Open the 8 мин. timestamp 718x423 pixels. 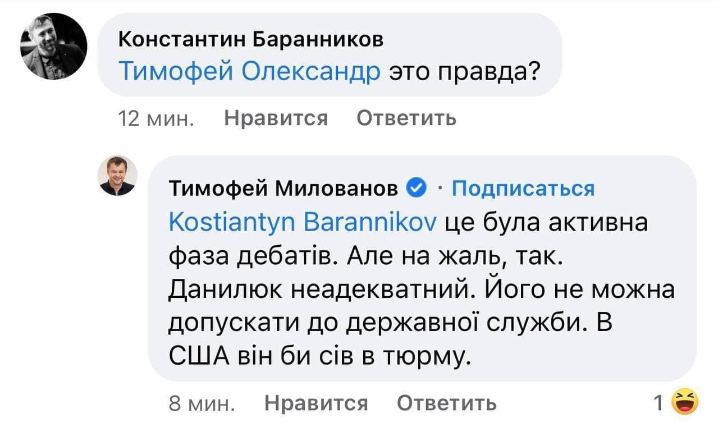click(202, 403)
